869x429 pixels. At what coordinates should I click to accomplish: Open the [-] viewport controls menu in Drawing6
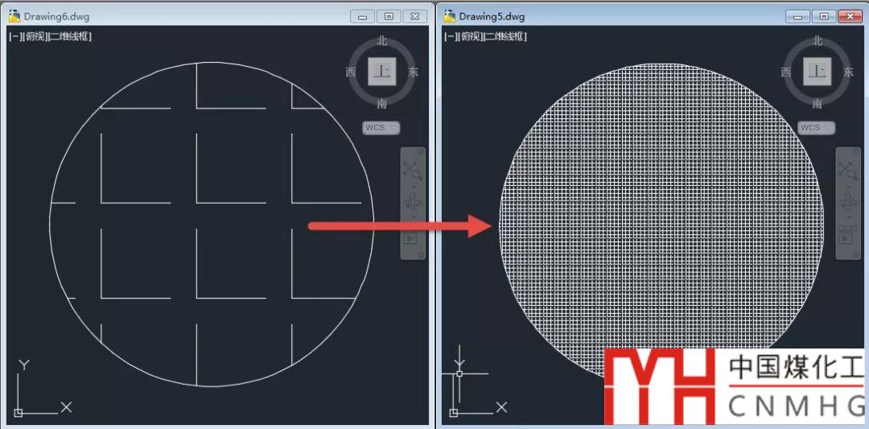pos(14,37)
